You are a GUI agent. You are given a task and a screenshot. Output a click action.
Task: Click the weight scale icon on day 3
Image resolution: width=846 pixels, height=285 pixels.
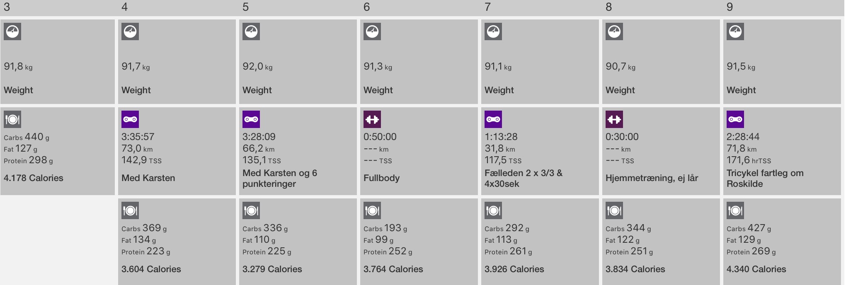click(12, 31)
